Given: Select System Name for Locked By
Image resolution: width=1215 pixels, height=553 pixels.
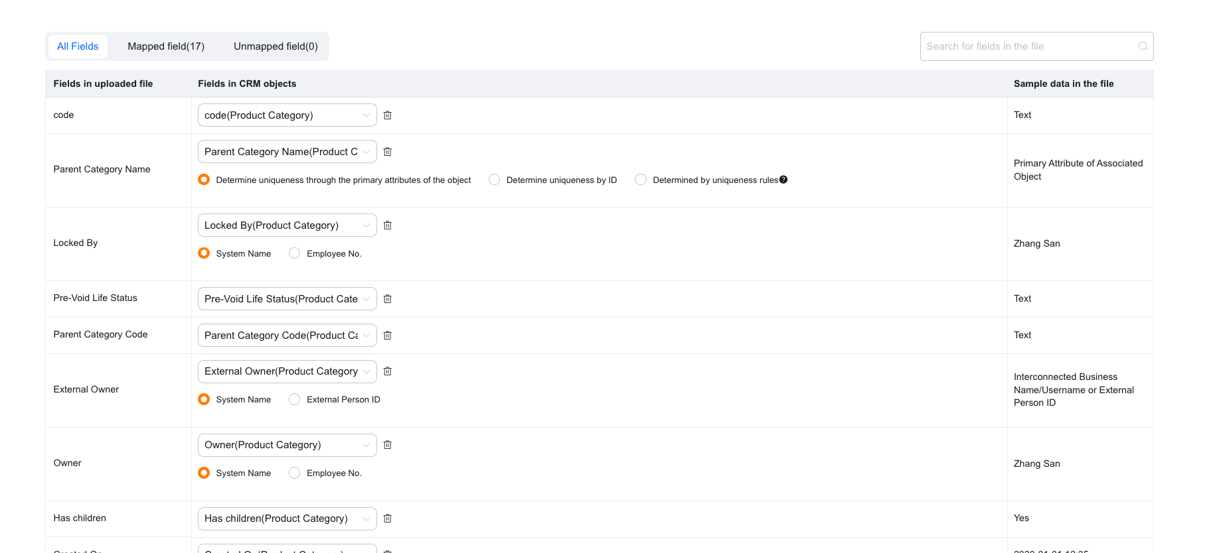Looking at the screenshot, I should click(x=204, y=253).
